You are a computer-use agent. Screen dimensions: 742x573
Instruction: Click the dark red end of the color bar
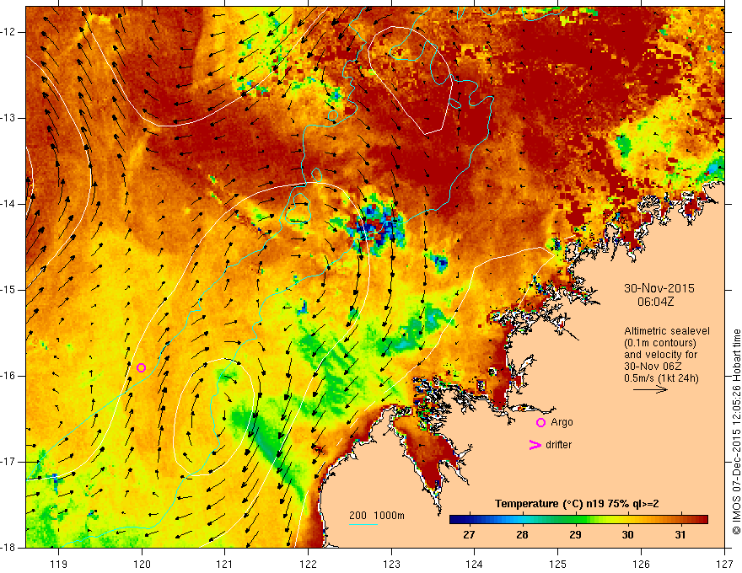(704, 520)
